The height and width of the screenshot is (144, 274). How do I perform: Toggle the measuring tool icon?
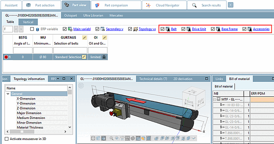click(128, 138)
